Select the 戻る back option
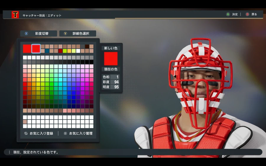The height and width of the screenshot is (166, 266). (251, 14)
